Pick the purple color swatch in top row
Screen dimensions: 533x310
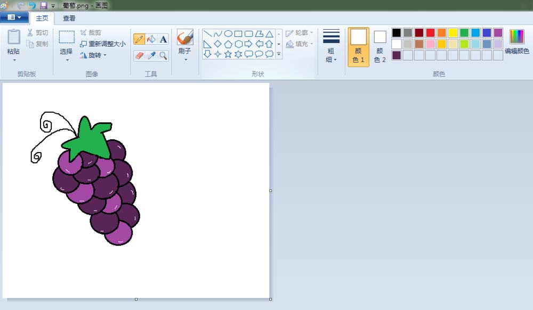pos(498,32)
